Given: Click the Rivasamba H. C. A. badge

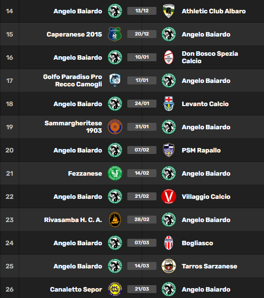Looking at the screenshot, I should tap(115, 220).
